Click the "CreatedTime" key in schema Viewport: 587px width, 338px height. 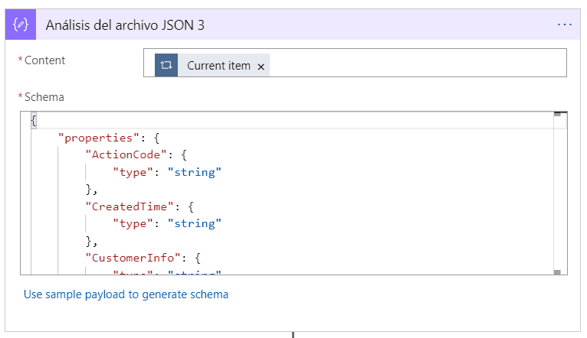[130, 206]
